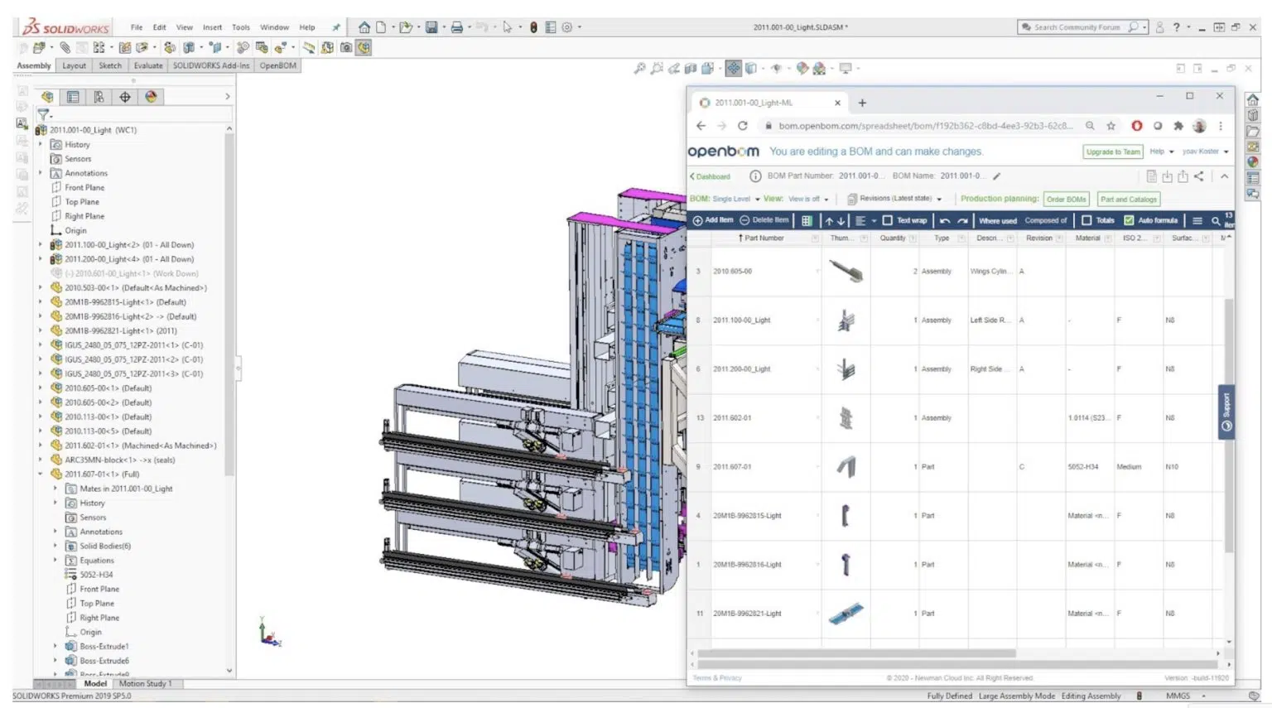Screen dimensions: 1272x708
Task: Edit BOM name with pencil icon
Action: click(x=997, y=176)
